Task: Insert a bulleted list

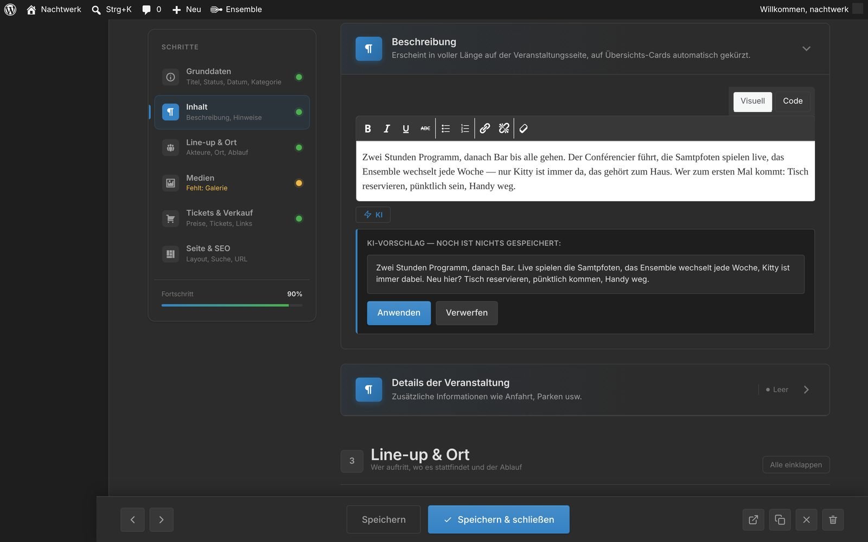Action: click(446, 128)
